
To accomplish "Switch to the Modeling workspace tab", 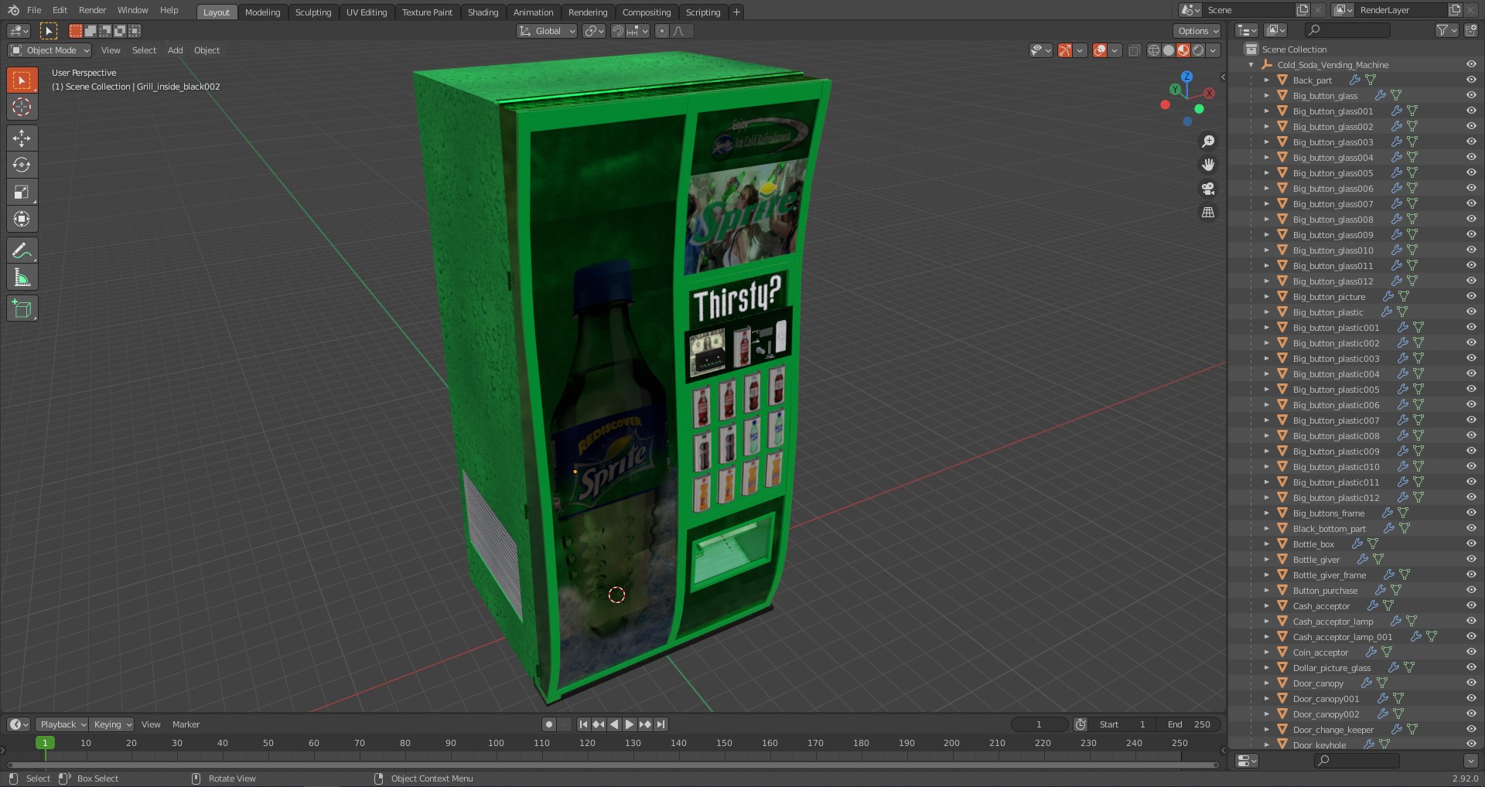I will (262, 12).
